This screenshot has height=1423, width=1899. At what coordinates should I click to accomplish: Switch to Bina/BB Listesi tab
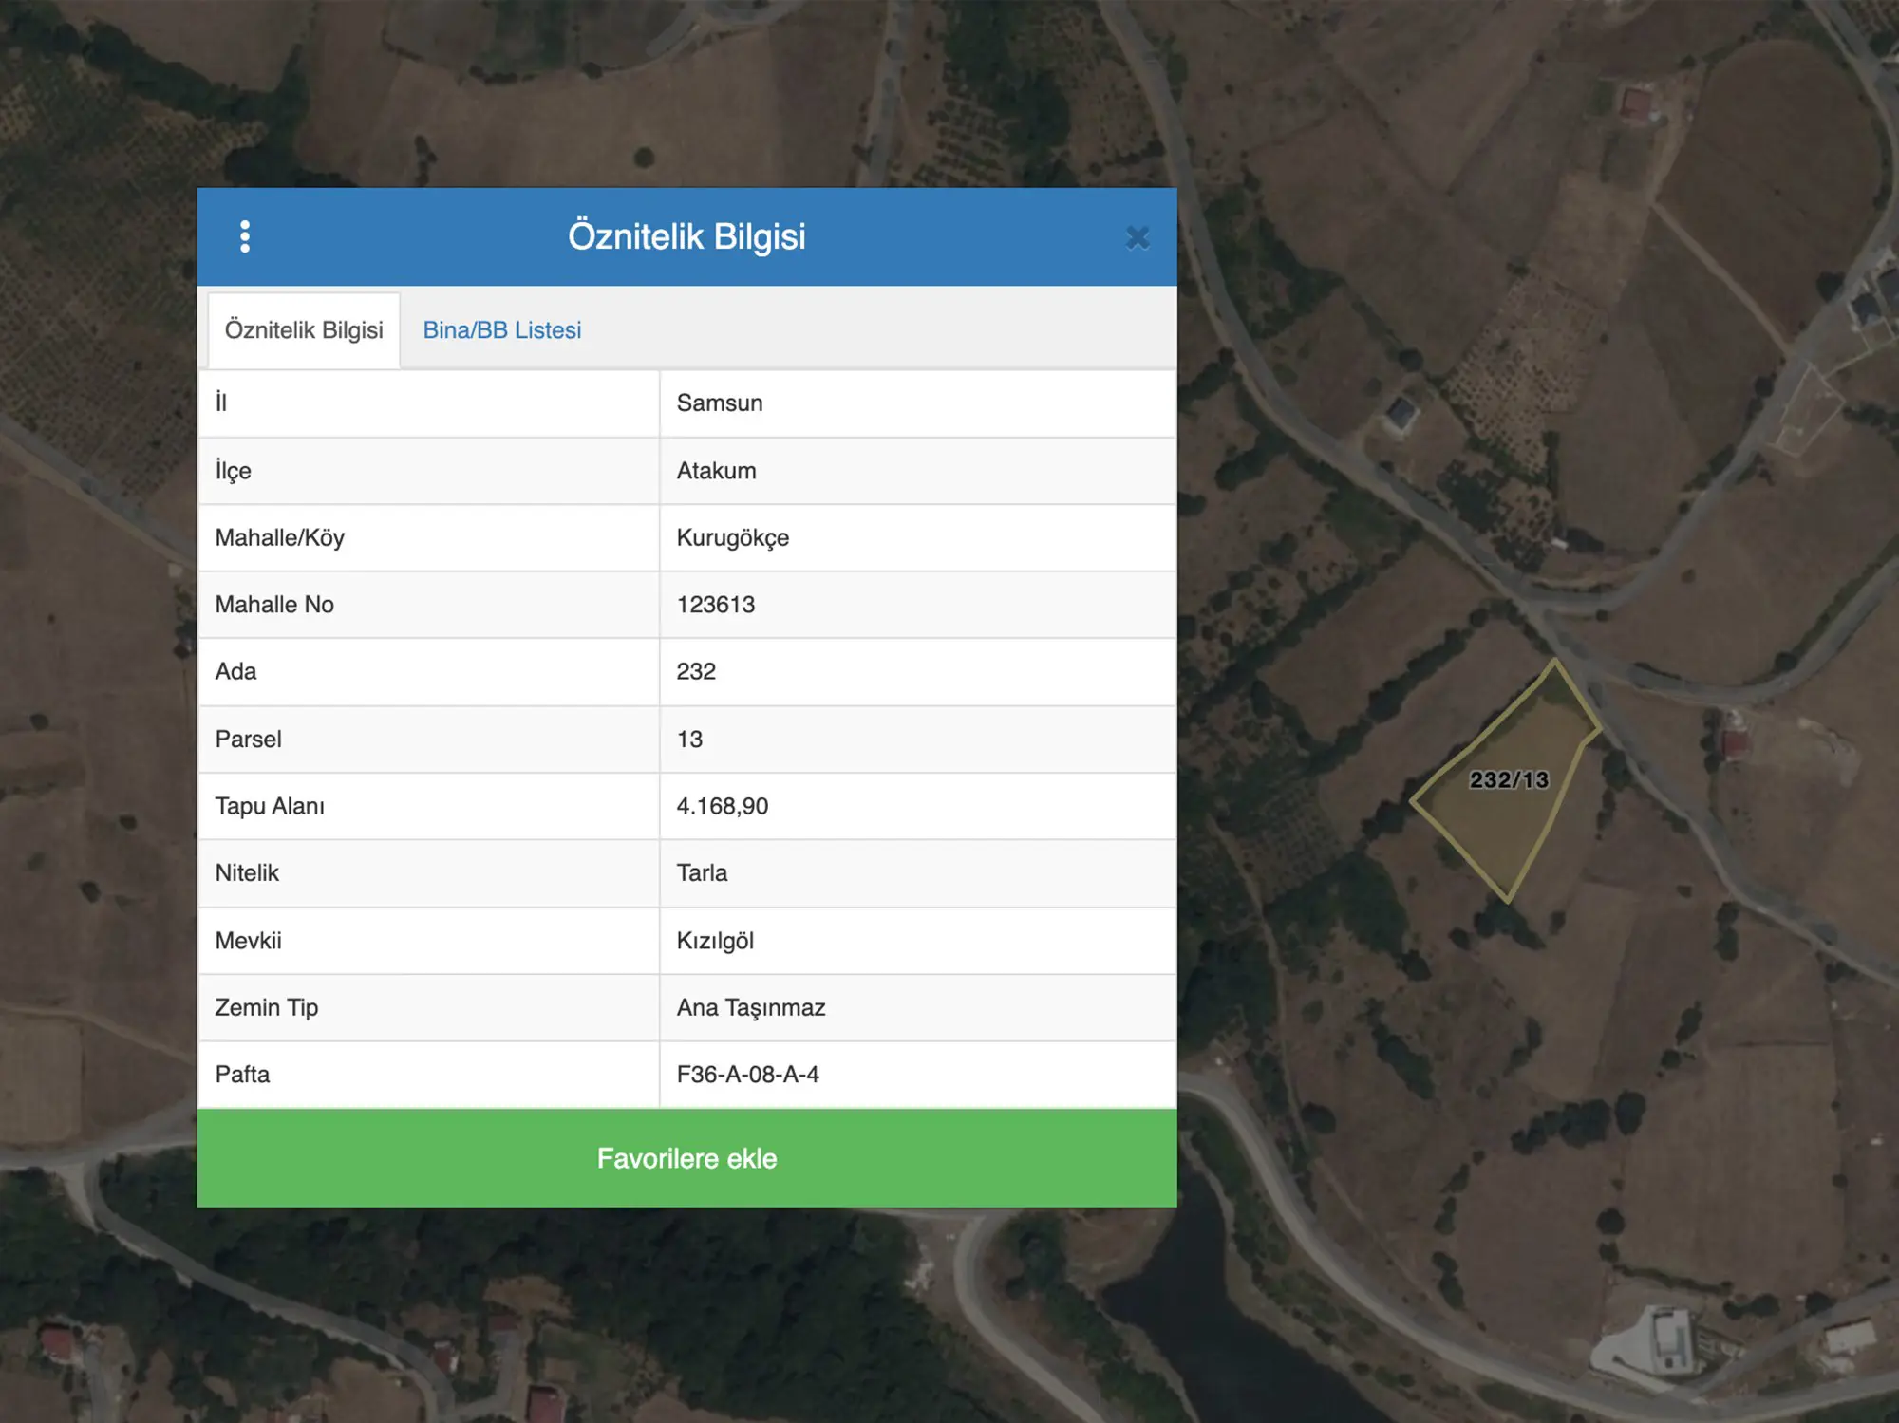pos(501,330)
